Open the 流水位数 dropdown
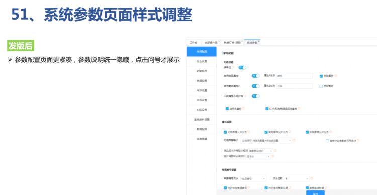This screenshot has width=377, height=195. click(x=297, y=179)
